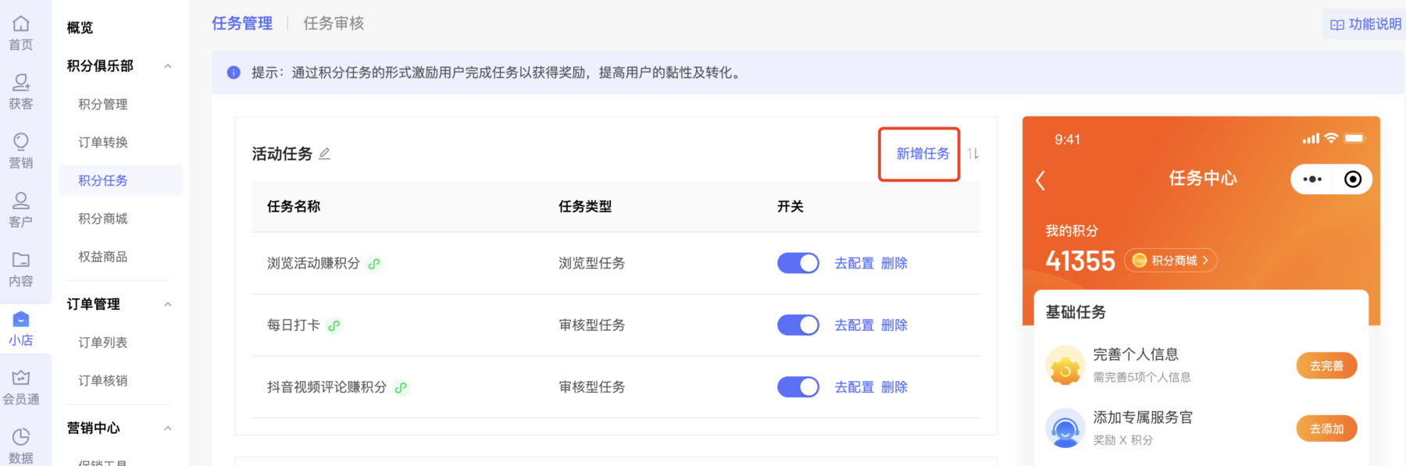Click the 开关 column header
Viewport: 1406px width, 466px height.
click(x=790, y=207)
